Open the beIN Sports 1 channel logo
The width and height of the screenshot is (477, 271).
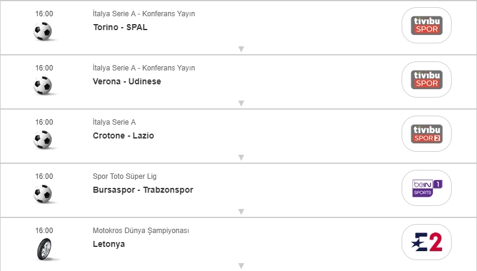(x=426, y=188)
